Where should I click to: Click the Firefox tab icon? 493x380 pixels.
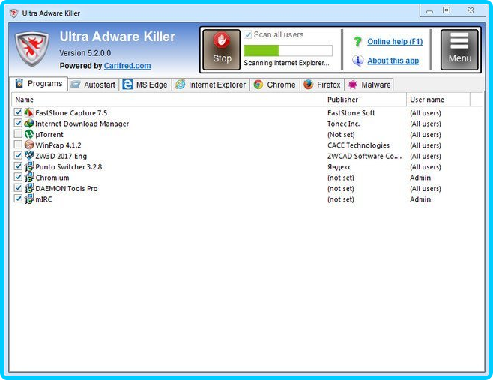click(x=309, y=84)
